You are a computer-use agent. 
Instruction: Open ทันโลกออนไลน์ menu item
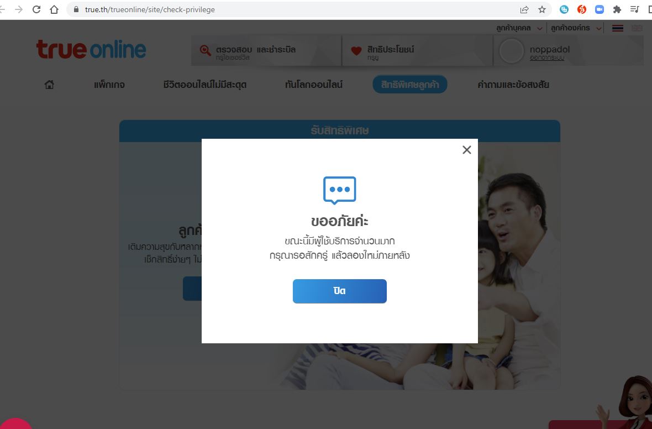click(313, 85)
